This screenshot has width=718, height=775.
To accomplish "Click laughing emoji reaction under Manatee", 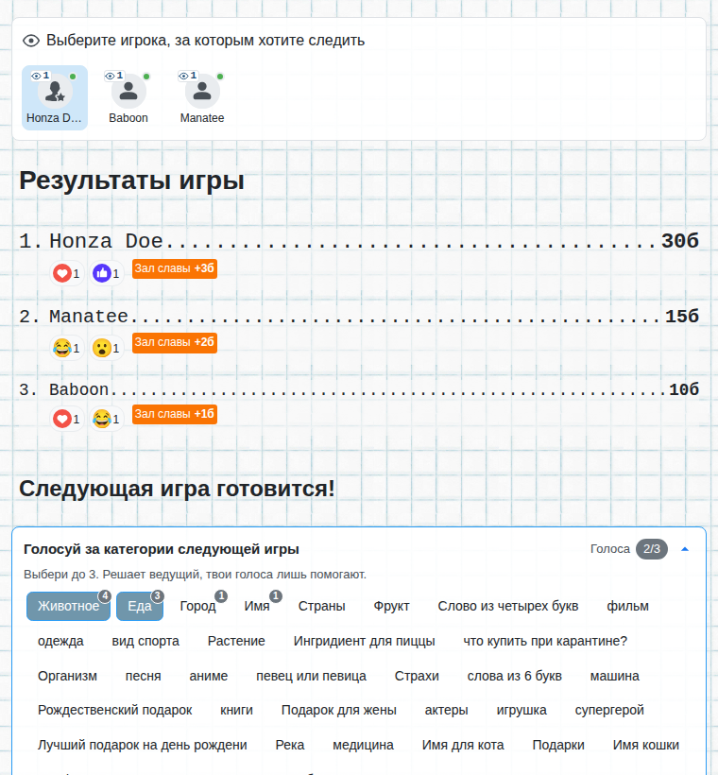I will point(67,348).
